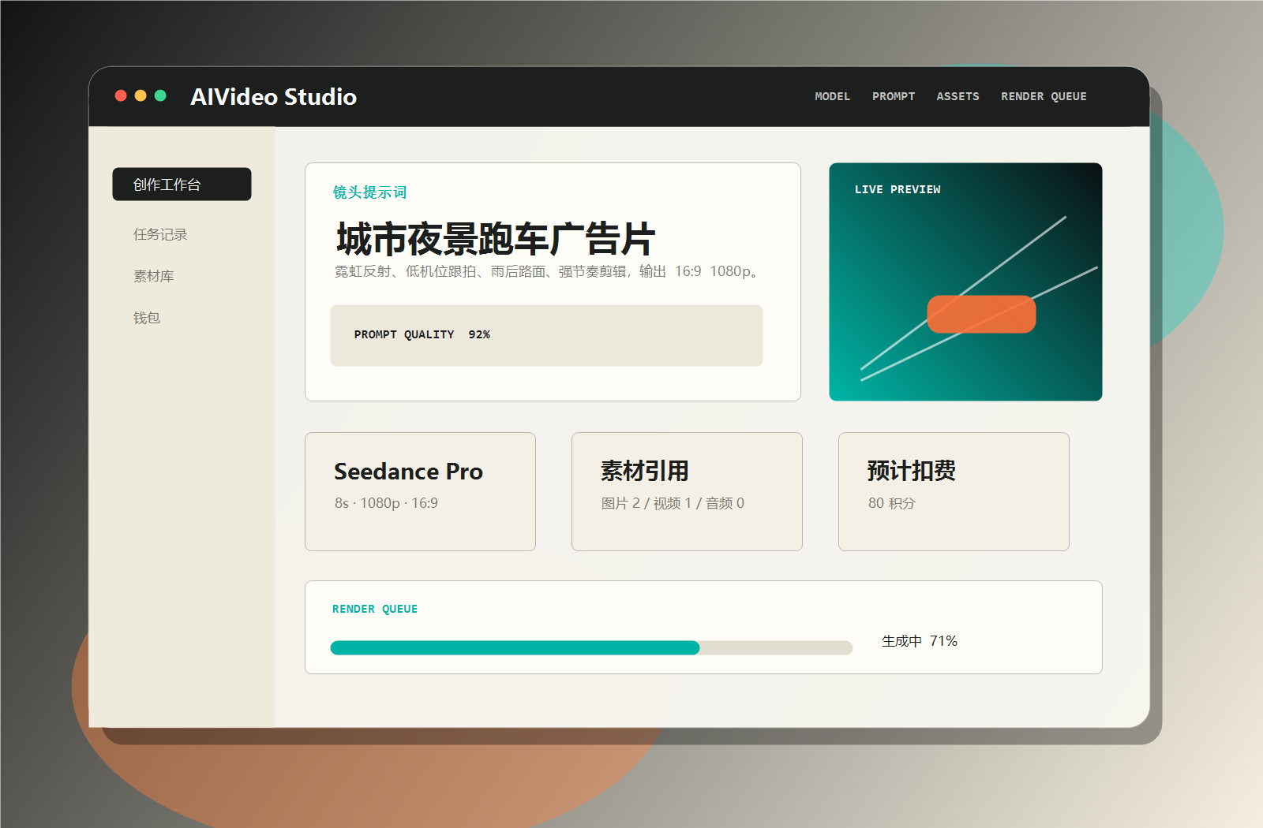This screenshot has height=828, width=1263.
Task: Select the orange car shape in the preview
Action: 981,314
